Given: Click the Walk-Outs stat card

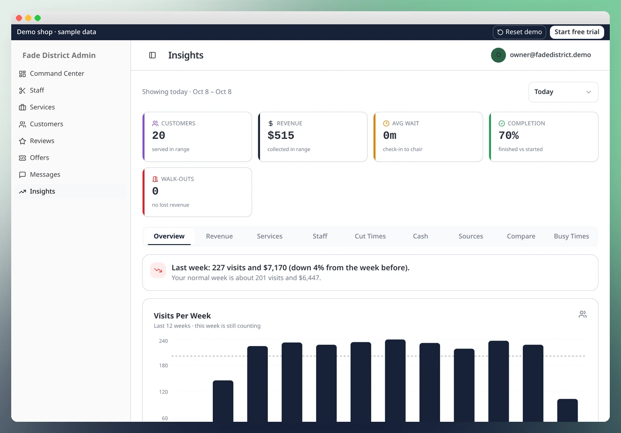Looking at the screenshot, I should (197, 192).
